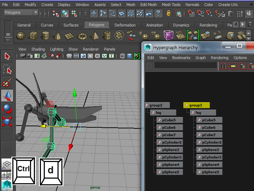
Task: Show previous shelf tabs arrow
Action: 236,24
